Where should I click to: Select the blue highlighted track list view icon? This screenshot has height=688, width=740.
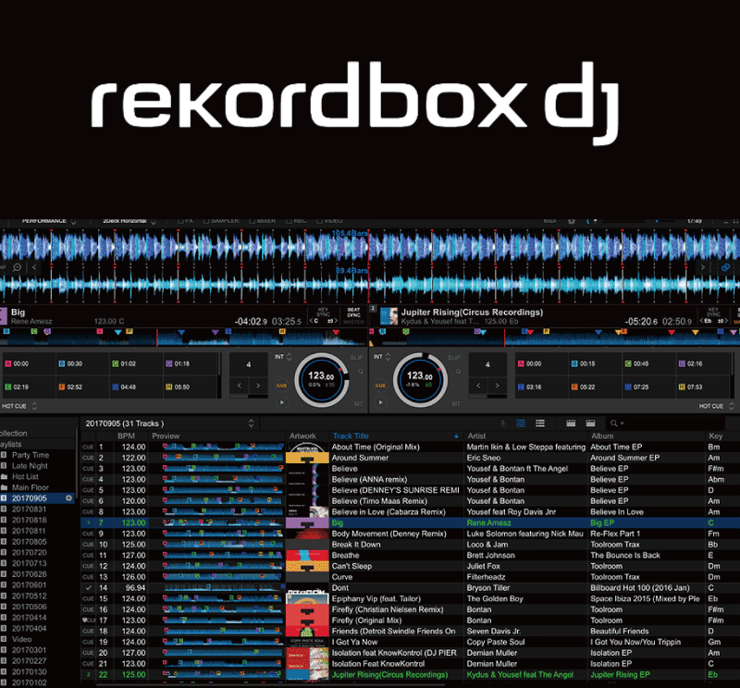[x=521, y=424]
